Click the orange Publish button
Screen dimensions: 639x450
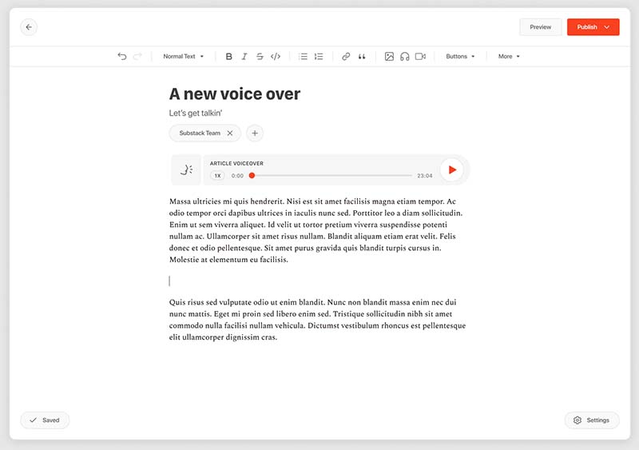pyautogui.click(x=593, y=27)
